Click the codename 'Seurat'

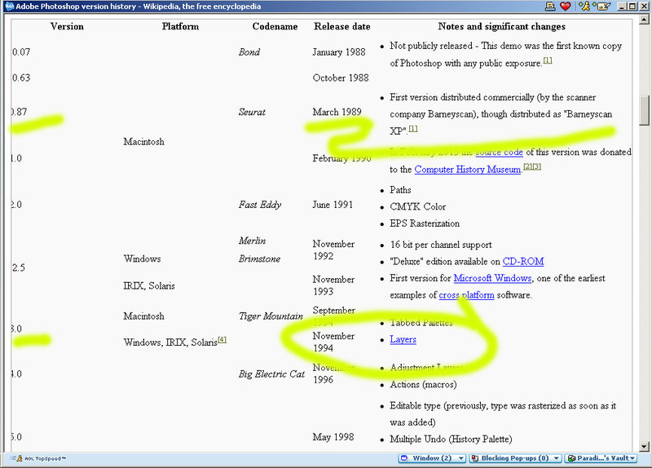(252, 112)
